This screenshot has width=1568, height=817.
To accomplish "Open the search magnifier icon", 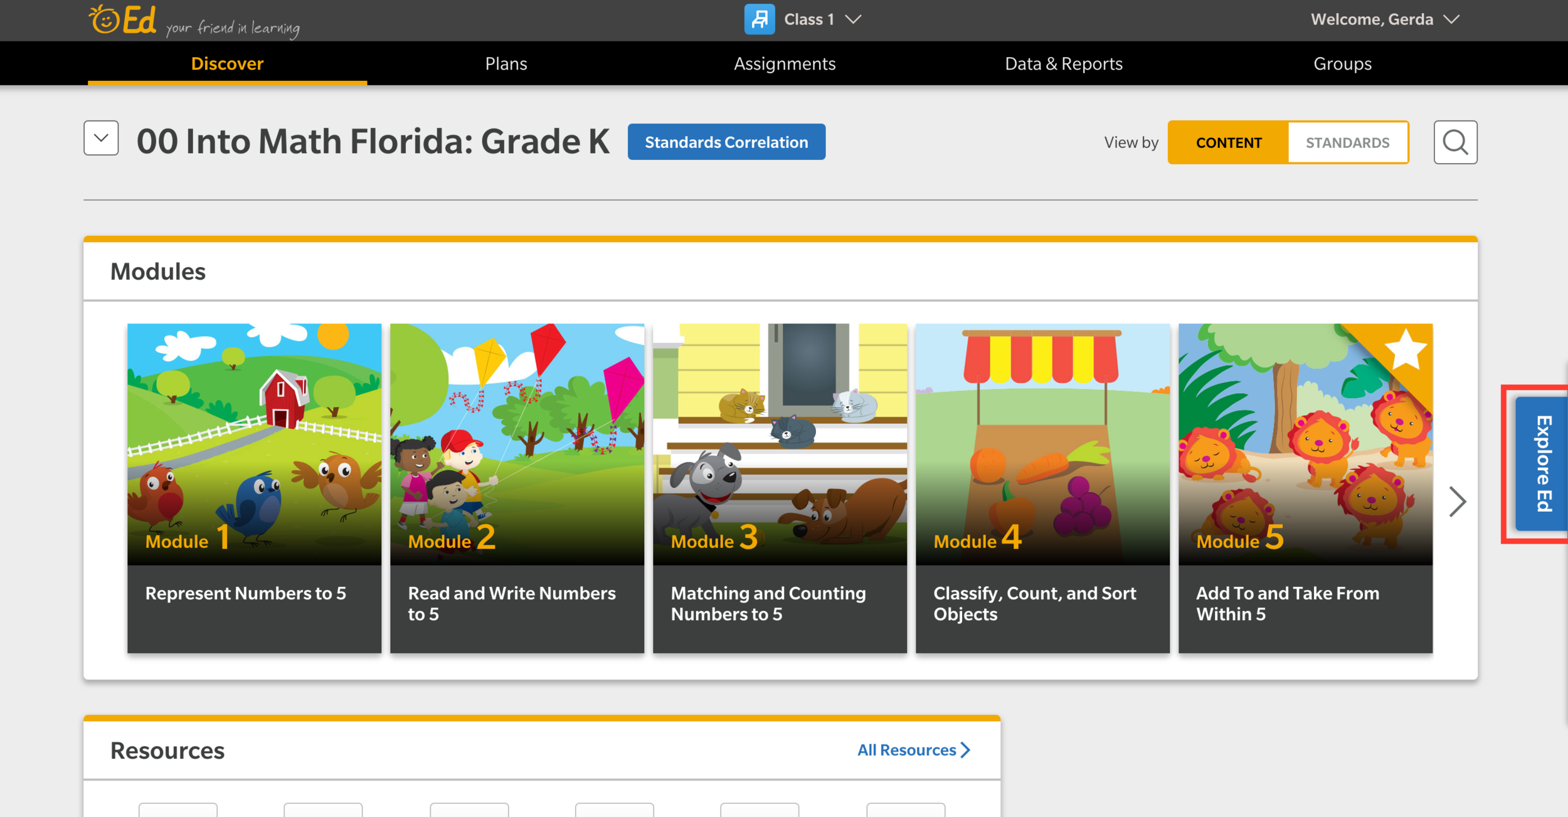I will tap(1454, 142).
